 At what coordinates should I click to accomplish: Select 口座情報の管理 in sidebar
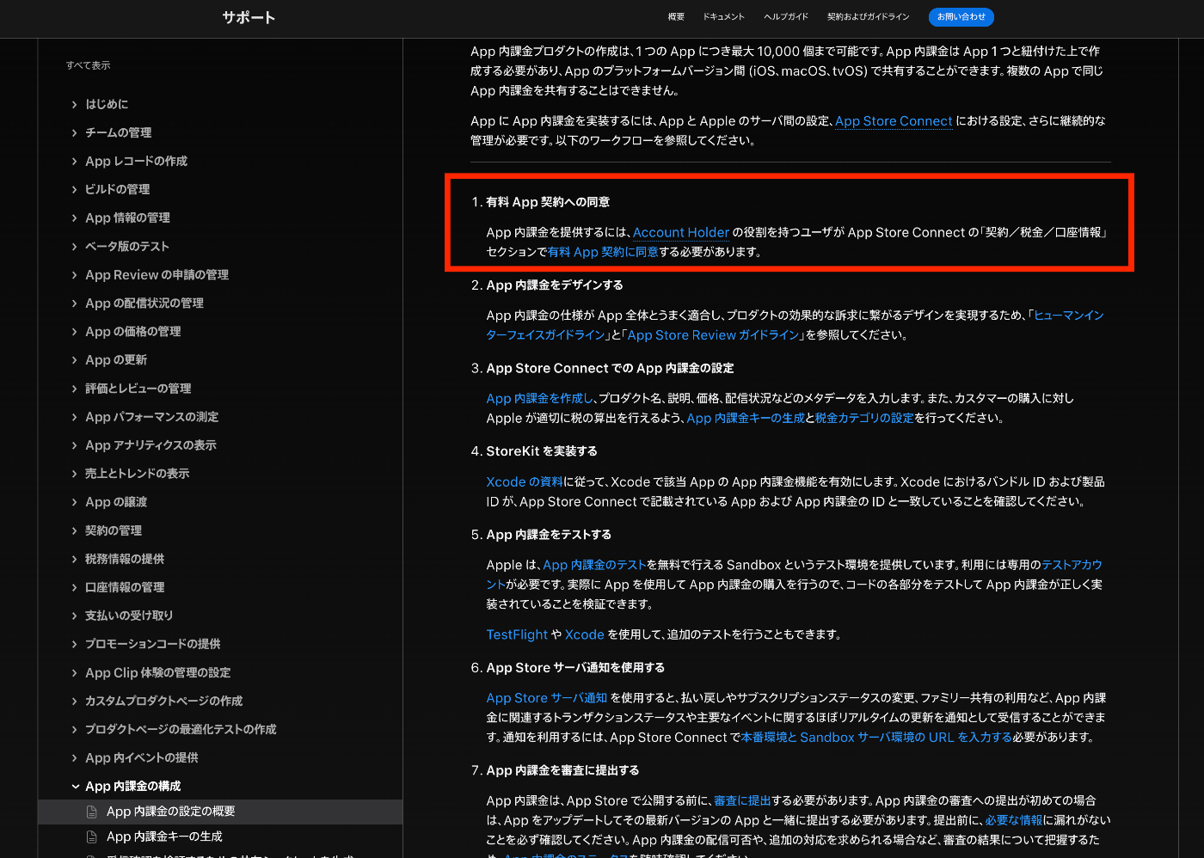[125, 588]
